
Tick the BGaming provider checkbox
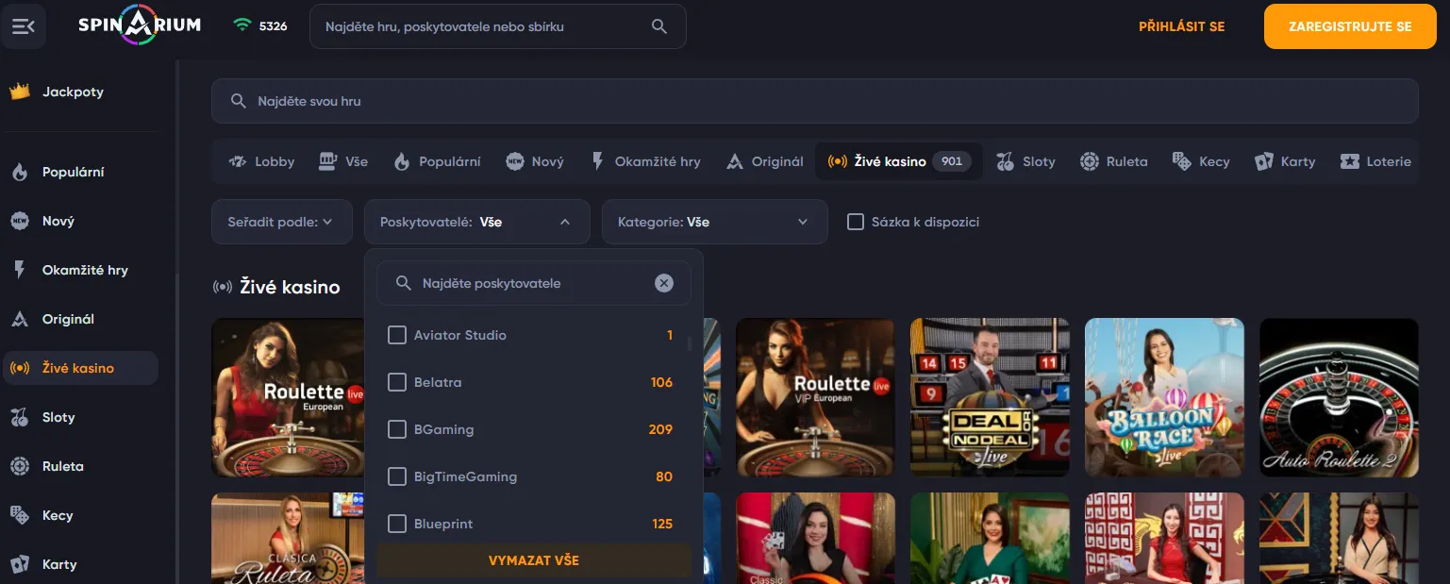pos(397,429)
